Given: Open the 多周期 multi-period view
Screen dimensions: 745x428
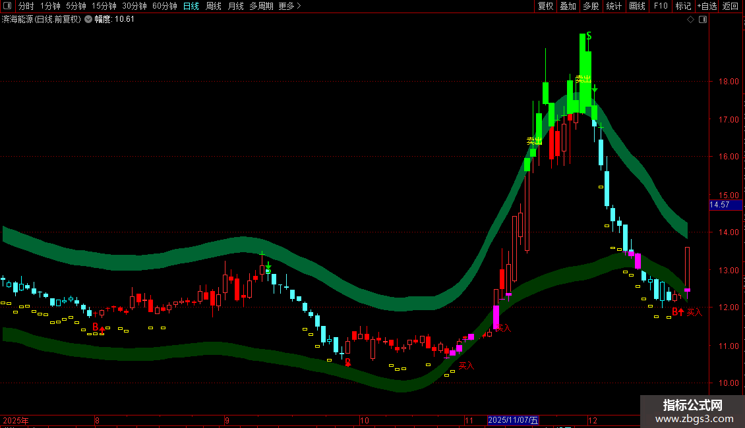Looking at the screenshot, I should coord(261,6).
